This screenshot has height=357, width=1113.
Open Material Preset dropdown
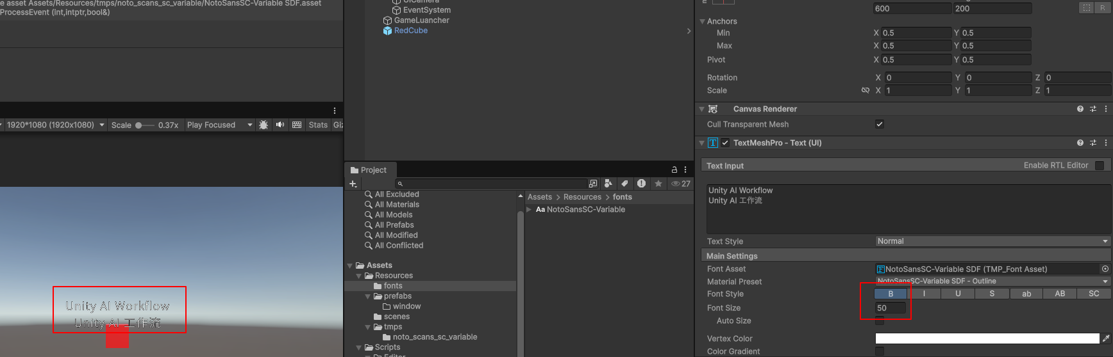[992, 281]
